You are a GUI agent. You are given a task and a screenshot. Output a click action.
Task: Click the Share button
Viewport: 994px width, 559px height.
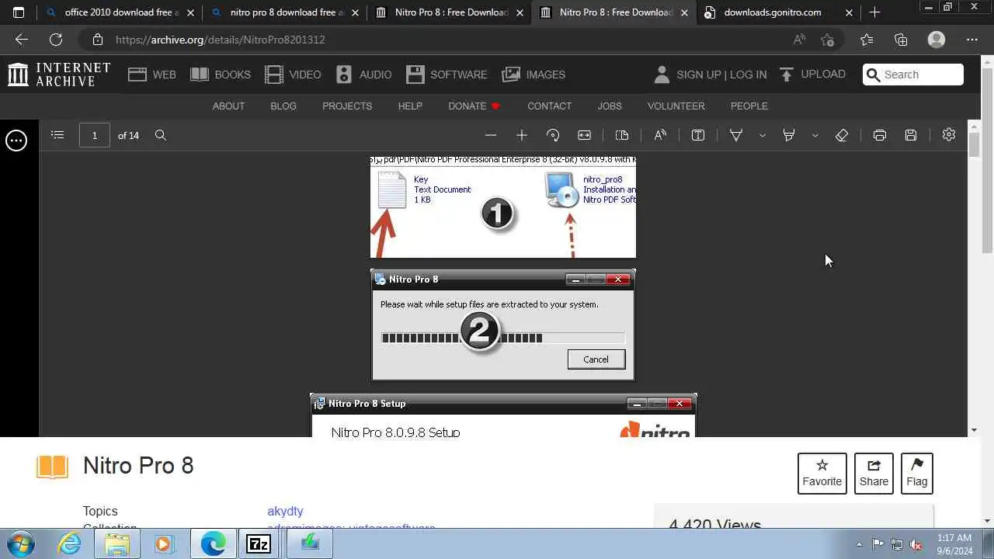coord(874,473)
